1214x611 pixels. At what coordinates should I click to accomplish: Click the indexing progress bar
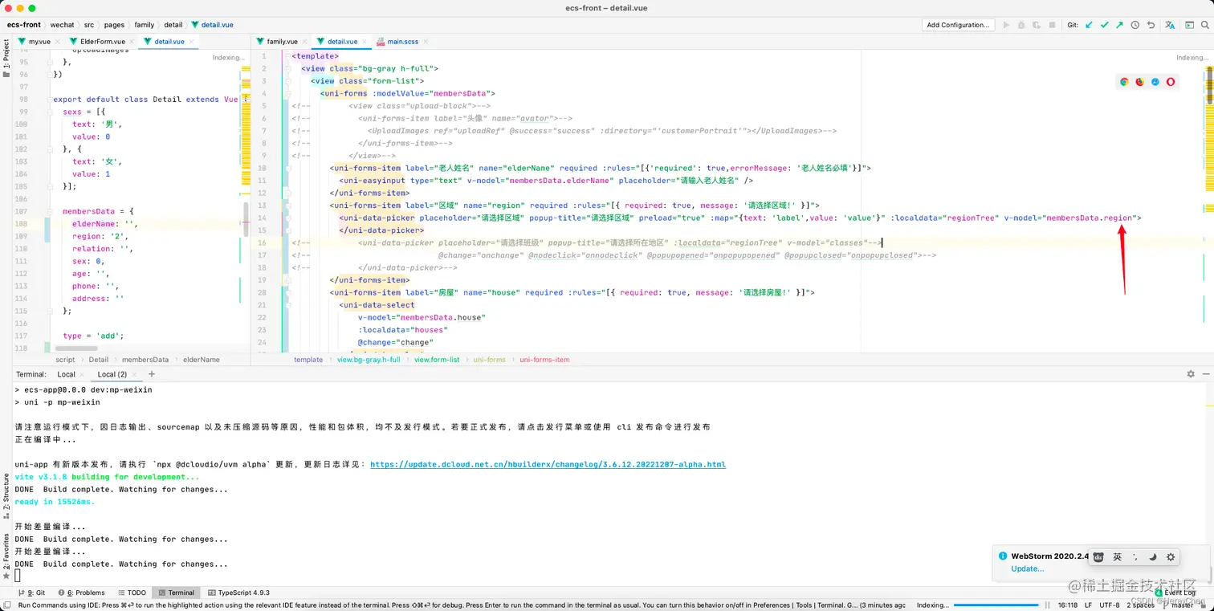tap(996, 605)
